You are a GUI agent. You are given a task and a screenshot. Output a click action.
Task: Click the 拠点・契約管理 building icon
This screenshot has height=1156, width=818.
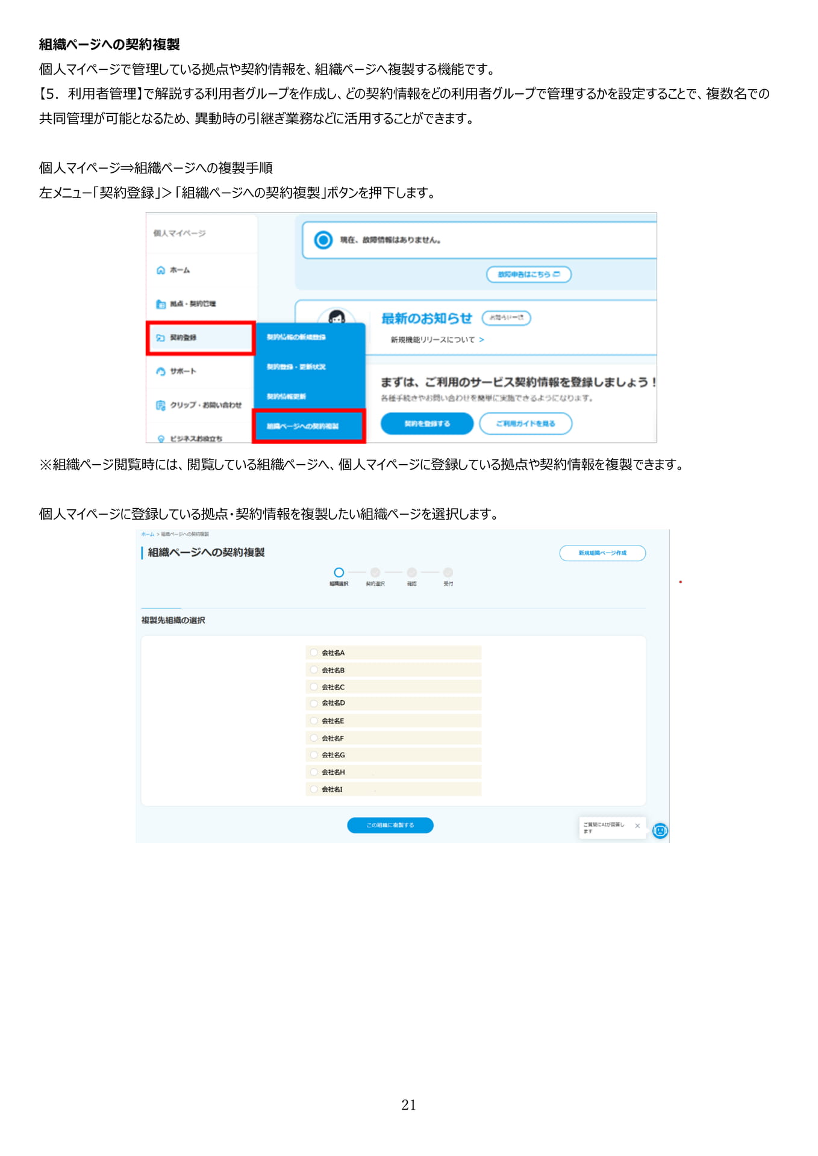(161, 304)
